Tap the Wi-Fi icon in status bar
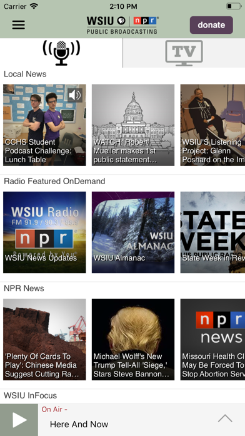The width and height of the screenshot is (245, 436). coord(34,6)
